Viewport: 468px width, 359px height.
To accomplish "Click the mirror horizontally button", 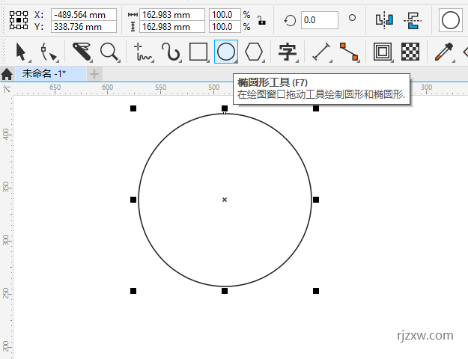I will (384, 20).
